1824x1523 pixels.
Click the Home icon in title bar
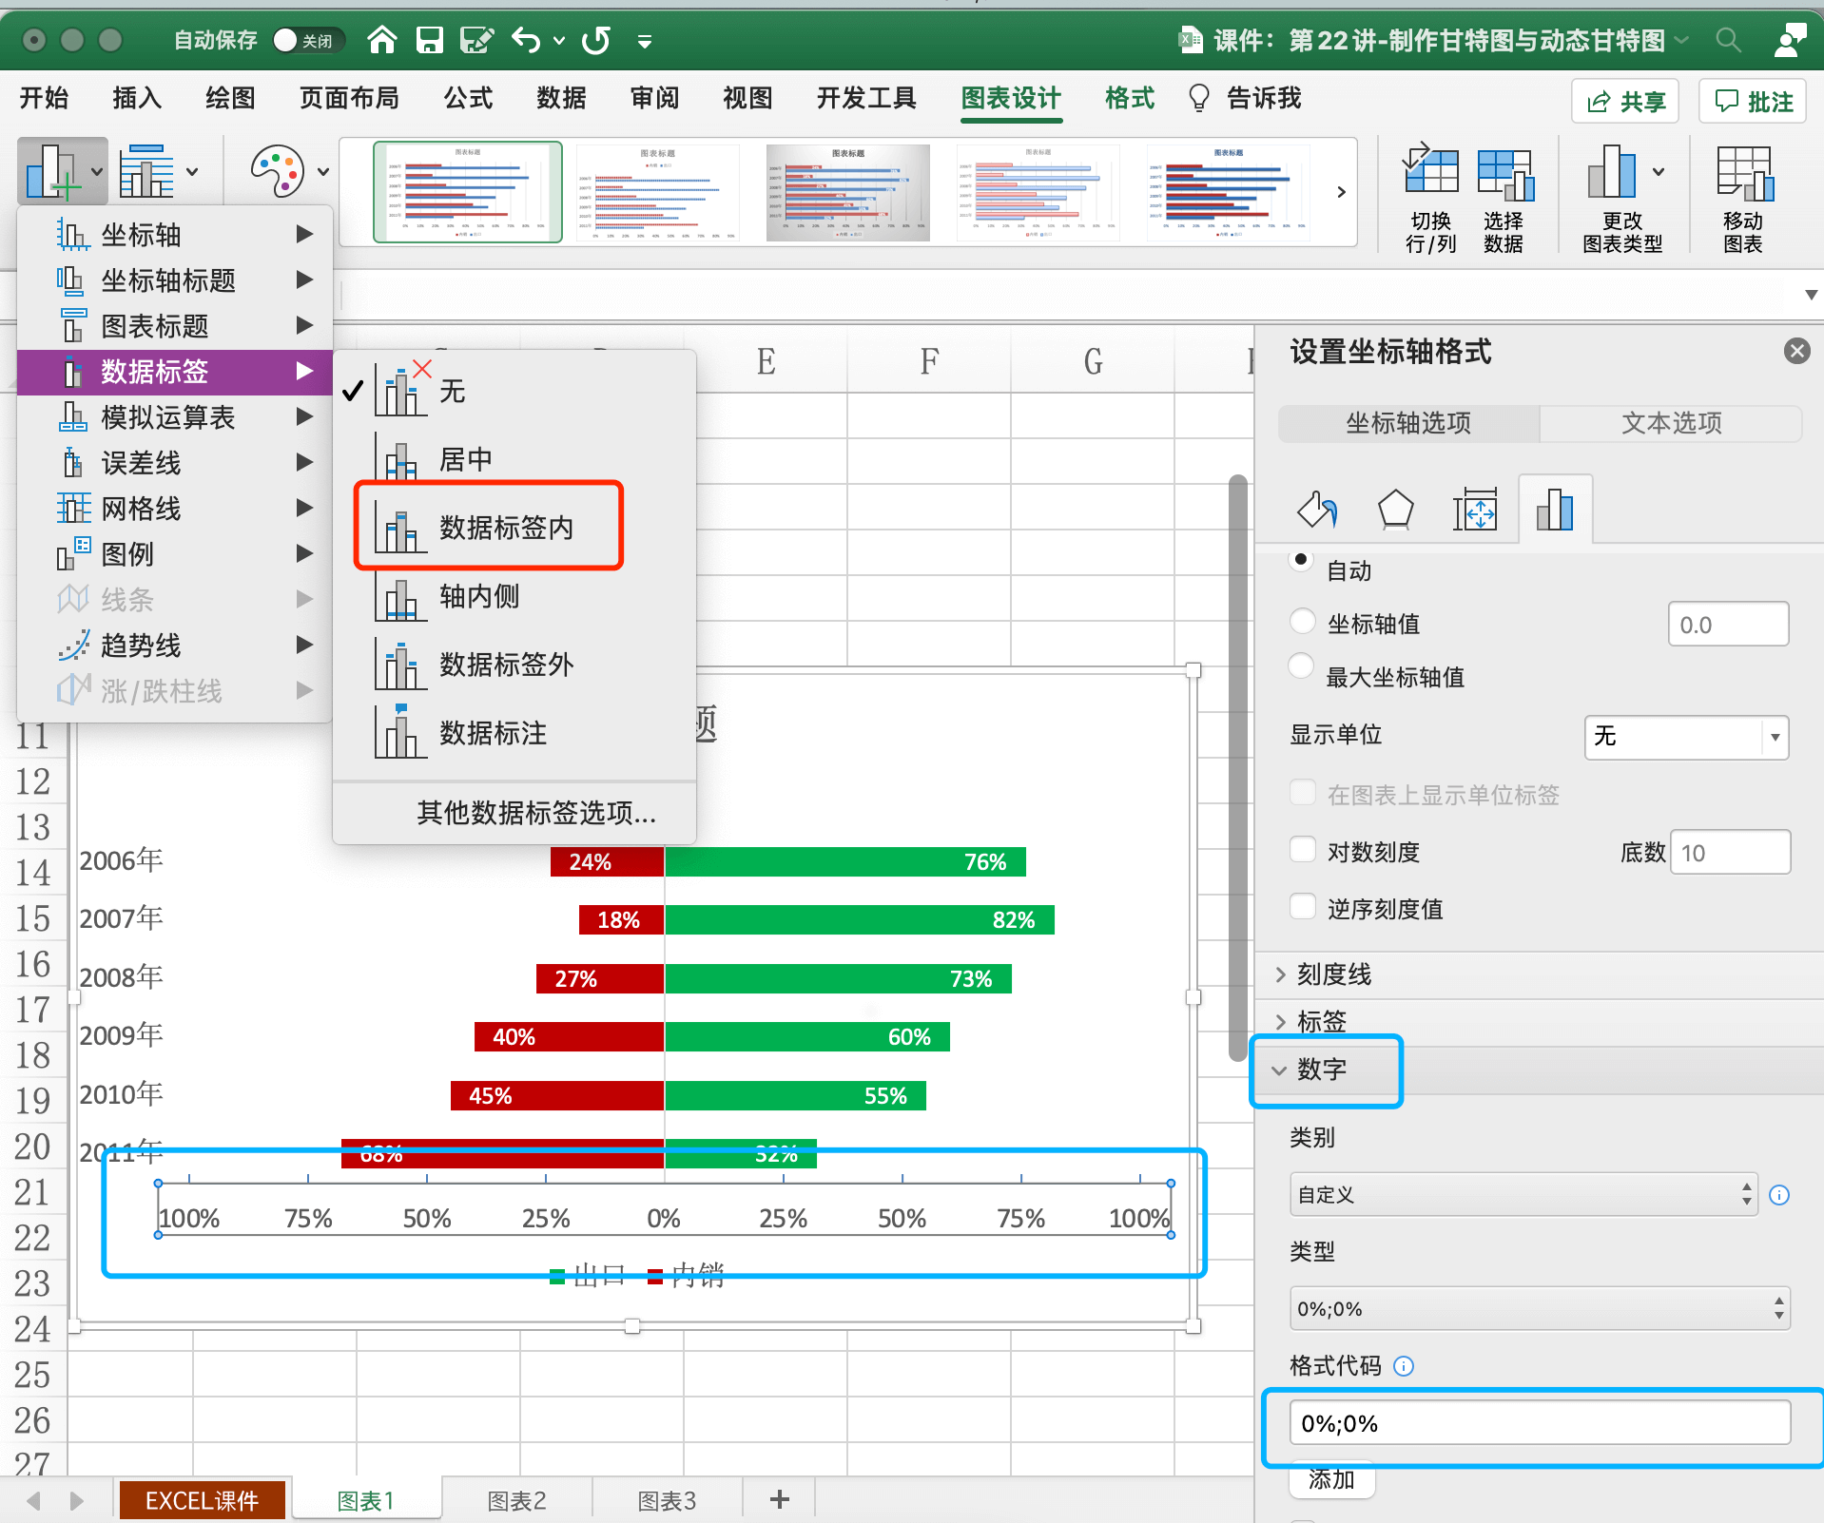point(382,39)
